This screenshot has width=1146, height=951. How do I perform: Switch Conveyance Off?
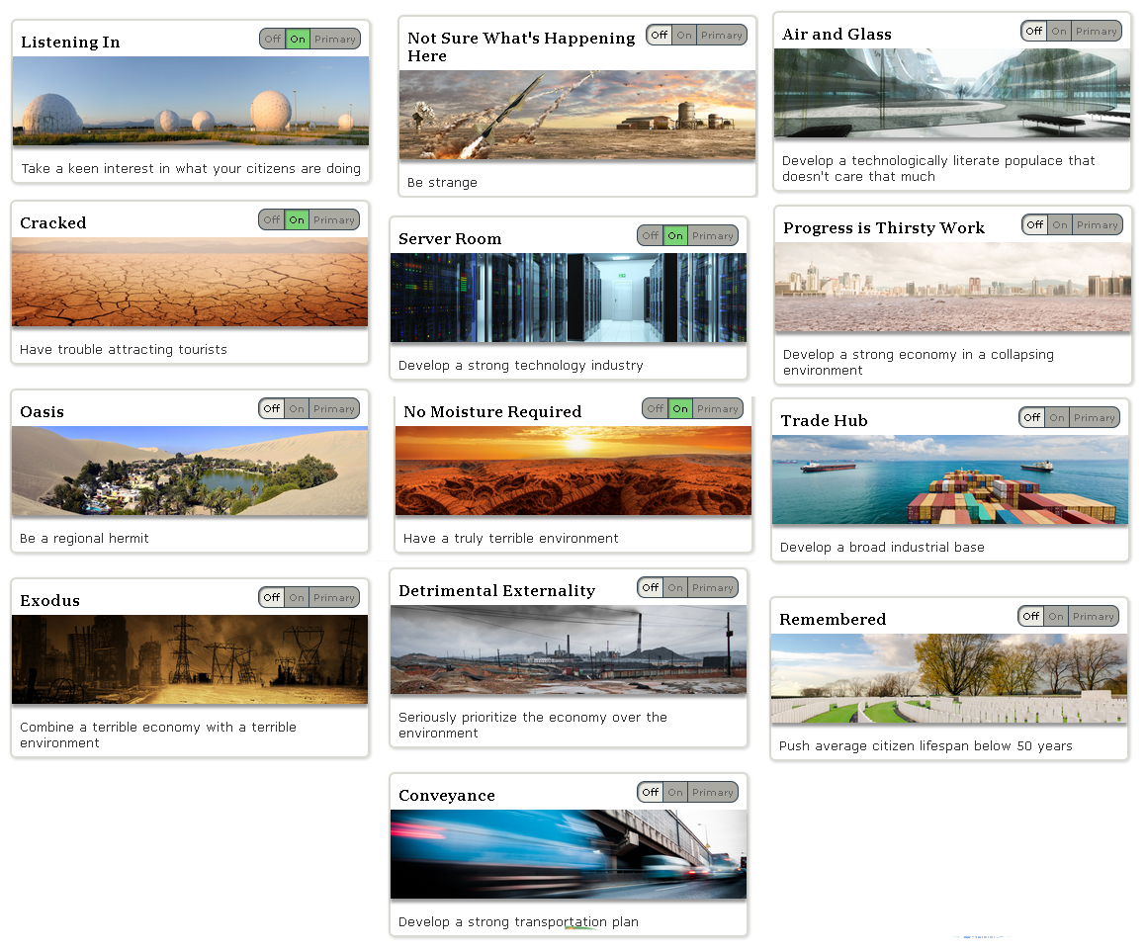coord(651,792)
